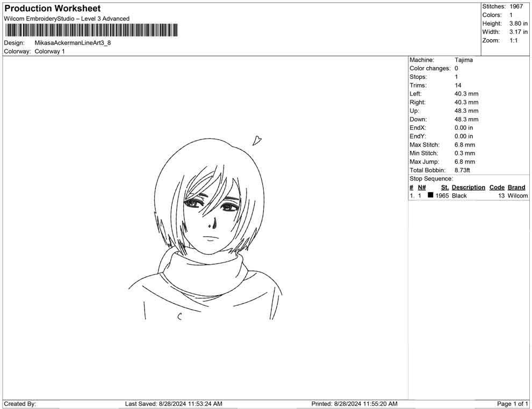Click the Max Jump value 6.8 mm
Screen dimensions: 532x409
coord(465,162)
